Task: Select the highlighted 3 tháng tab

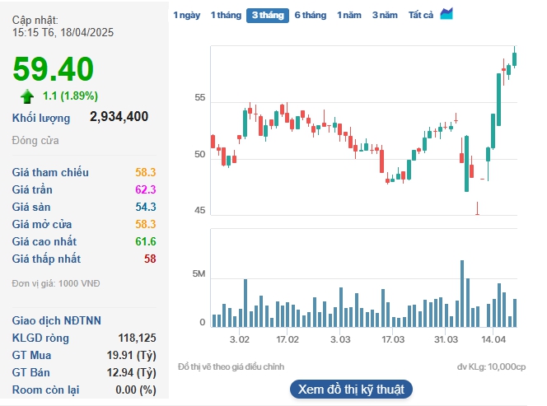Action: 268,16
